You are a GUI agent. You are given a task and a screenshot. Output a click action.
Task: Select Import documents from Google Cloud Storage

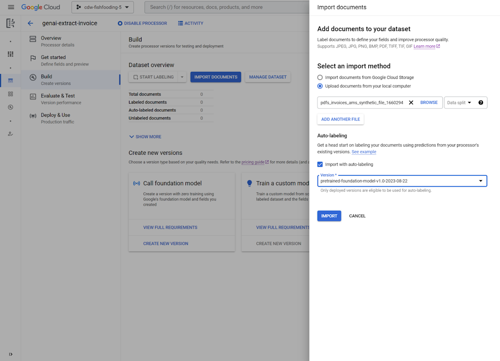click(320, 77)
